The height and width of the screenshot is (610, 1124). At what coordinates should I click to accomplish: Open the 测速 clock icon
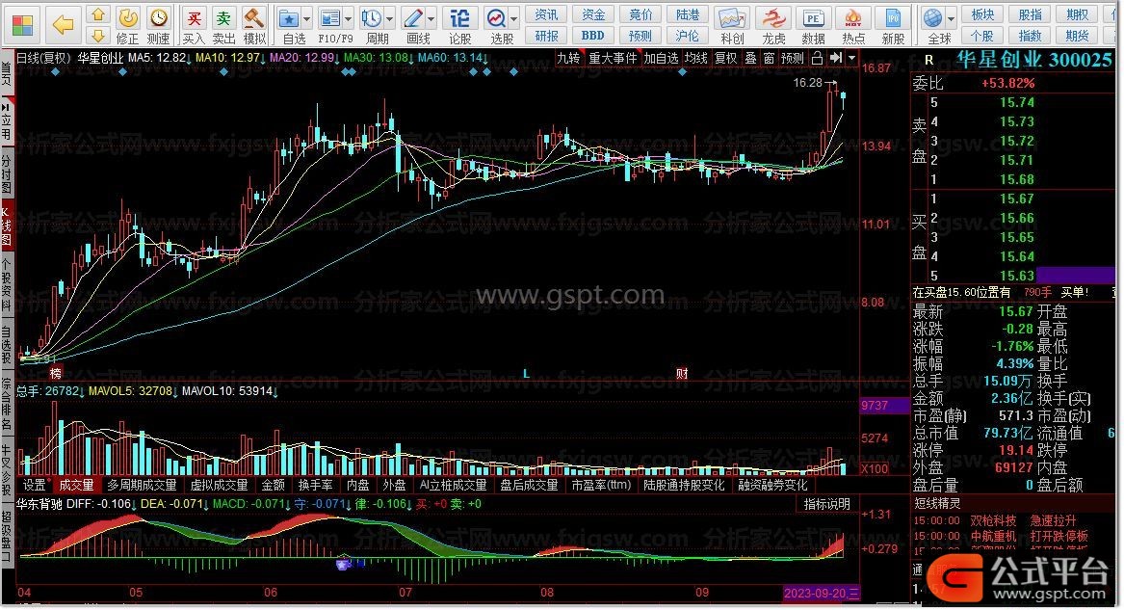158,26
